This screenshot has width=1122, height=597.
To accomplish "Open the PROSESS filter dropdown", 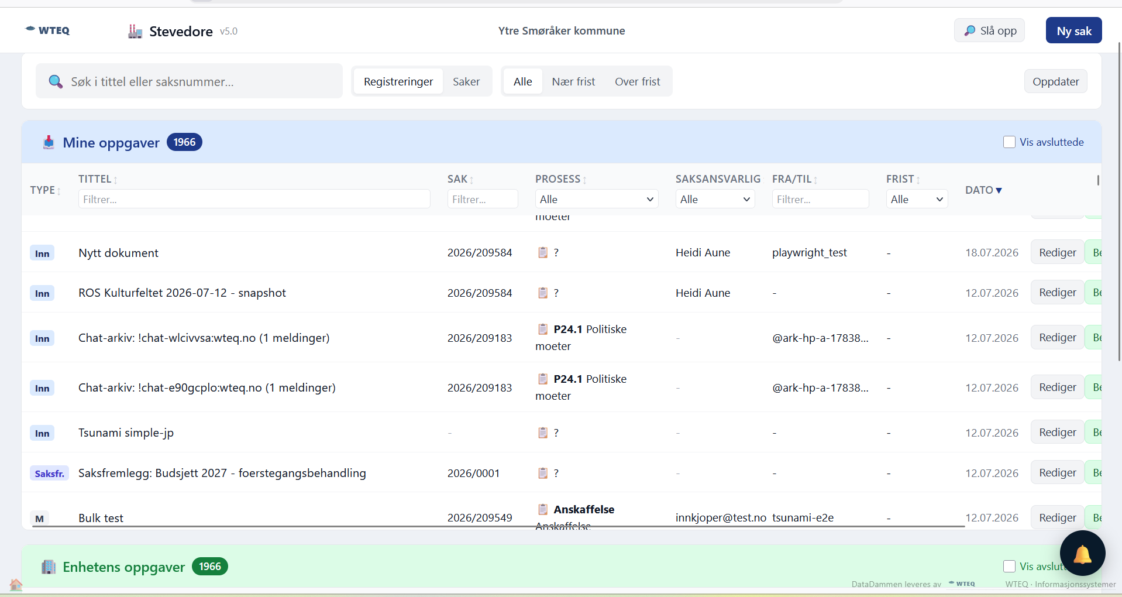I will point(597,199).
